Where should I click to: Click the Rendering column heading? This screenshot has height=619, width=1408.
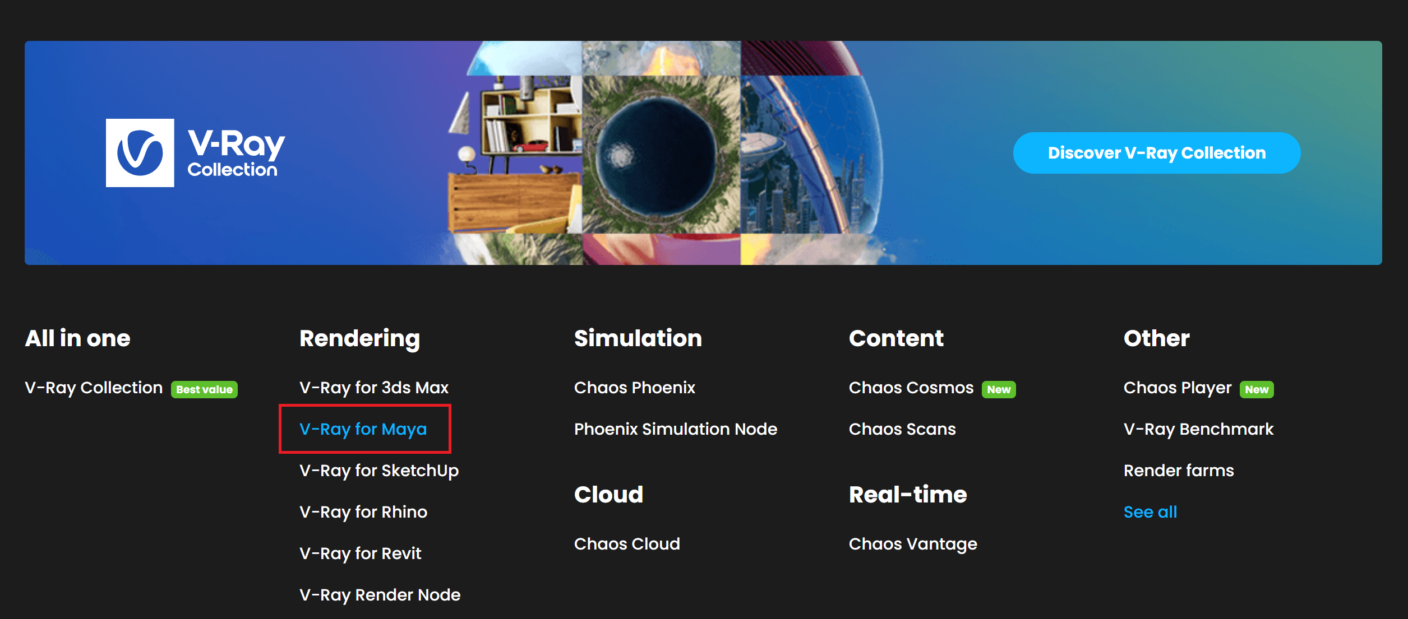(x=359, y=339)
